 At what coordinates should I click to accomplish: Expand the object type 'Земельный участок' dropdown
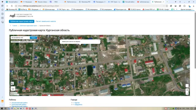click(28, 42)
